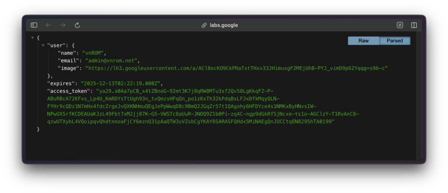Viewport: 448px width, 193px height.
Task: Open the googleusercontent image URL
Action: click(x=237, y=68)
